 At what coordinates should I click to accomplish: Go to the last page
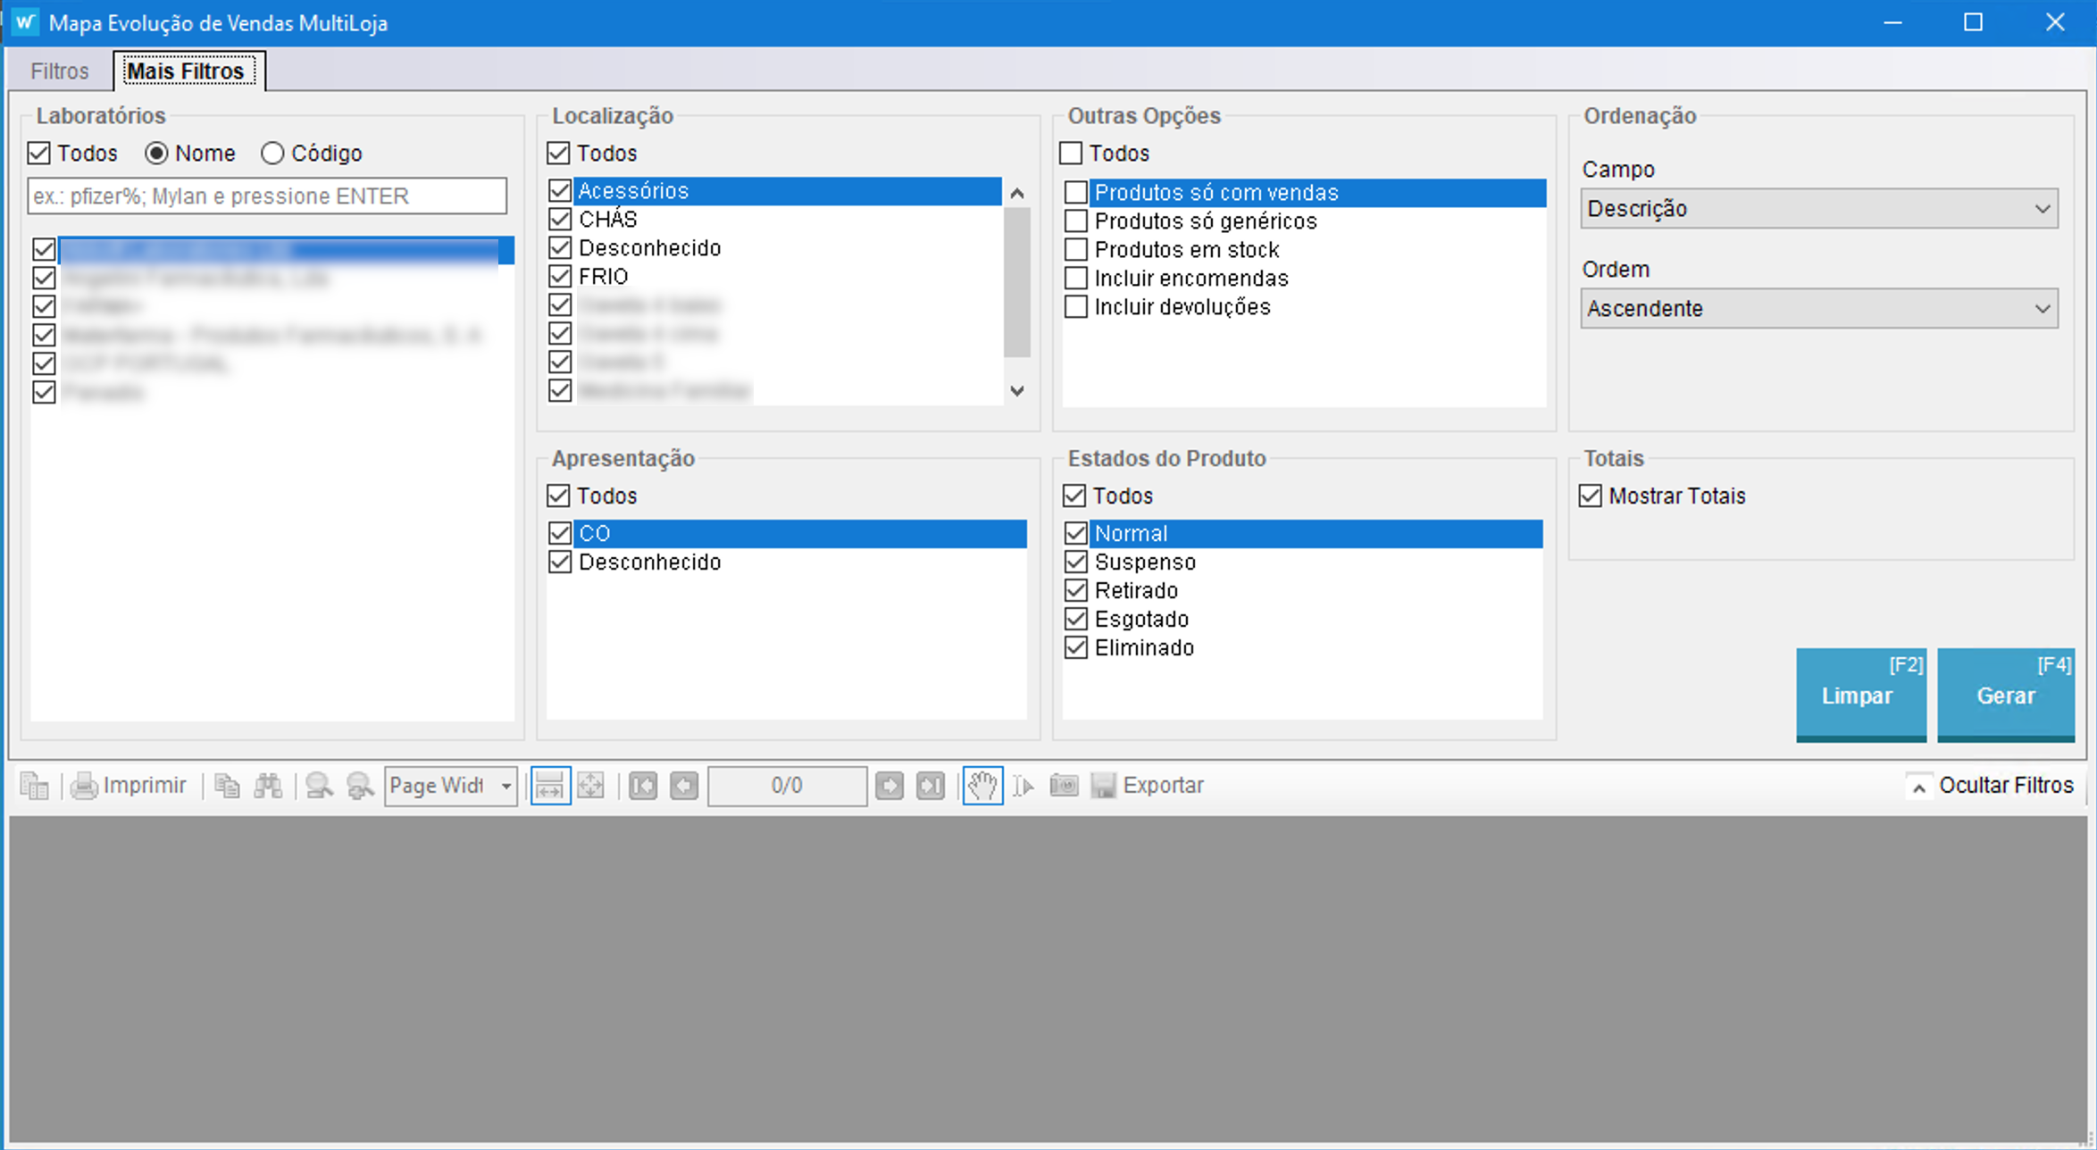[931, 786]
